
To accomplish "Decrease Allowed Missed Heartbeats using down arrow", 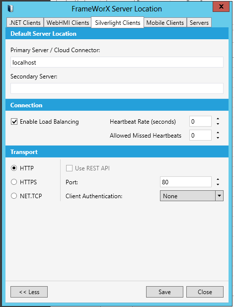I will [218, 138].
